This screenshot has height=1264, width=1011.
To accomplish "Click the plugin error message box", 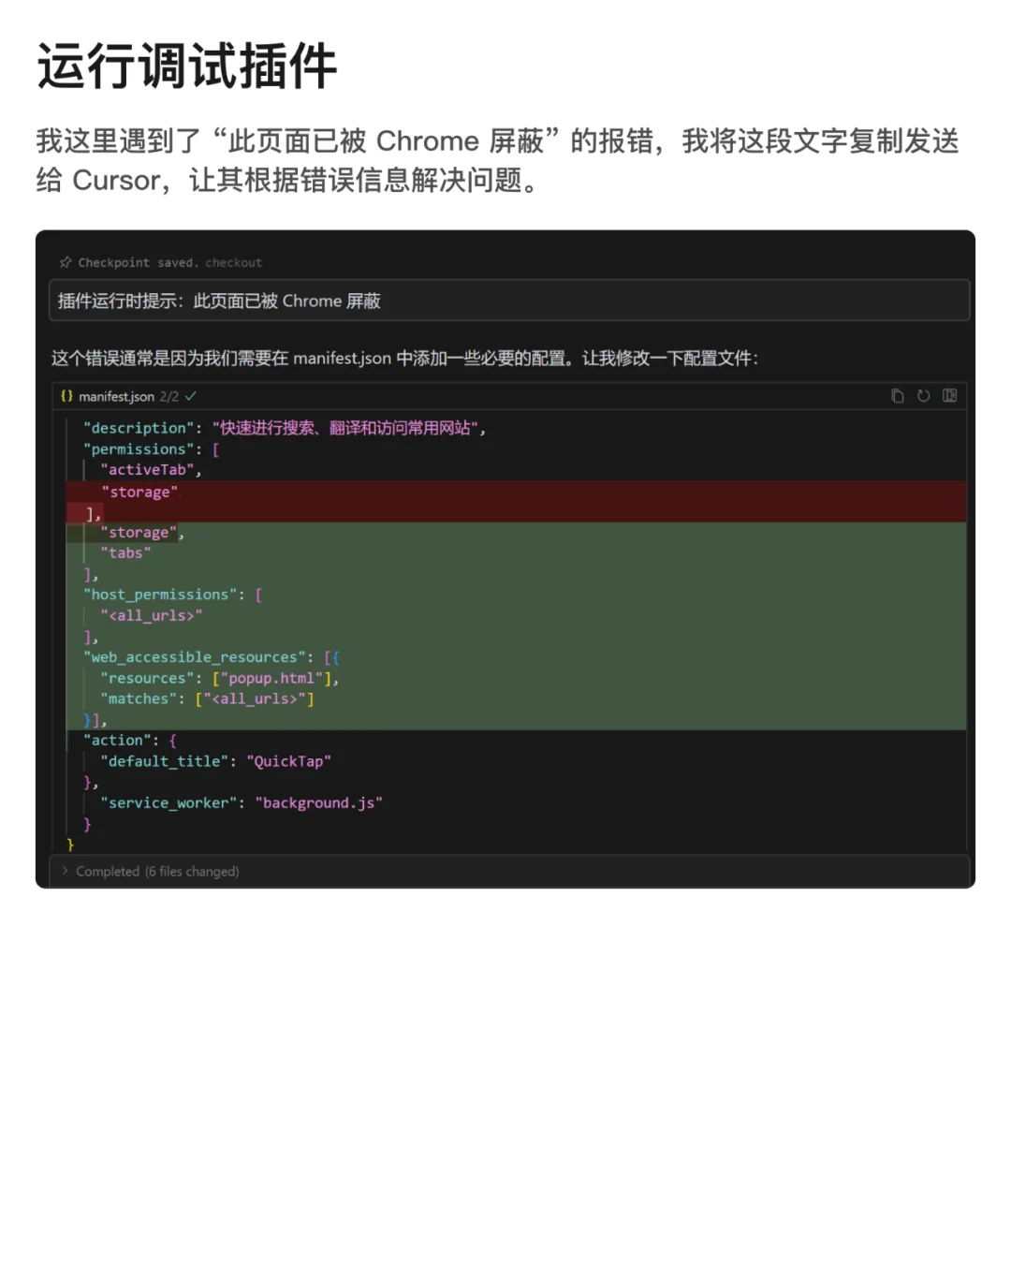I will 505,301.
